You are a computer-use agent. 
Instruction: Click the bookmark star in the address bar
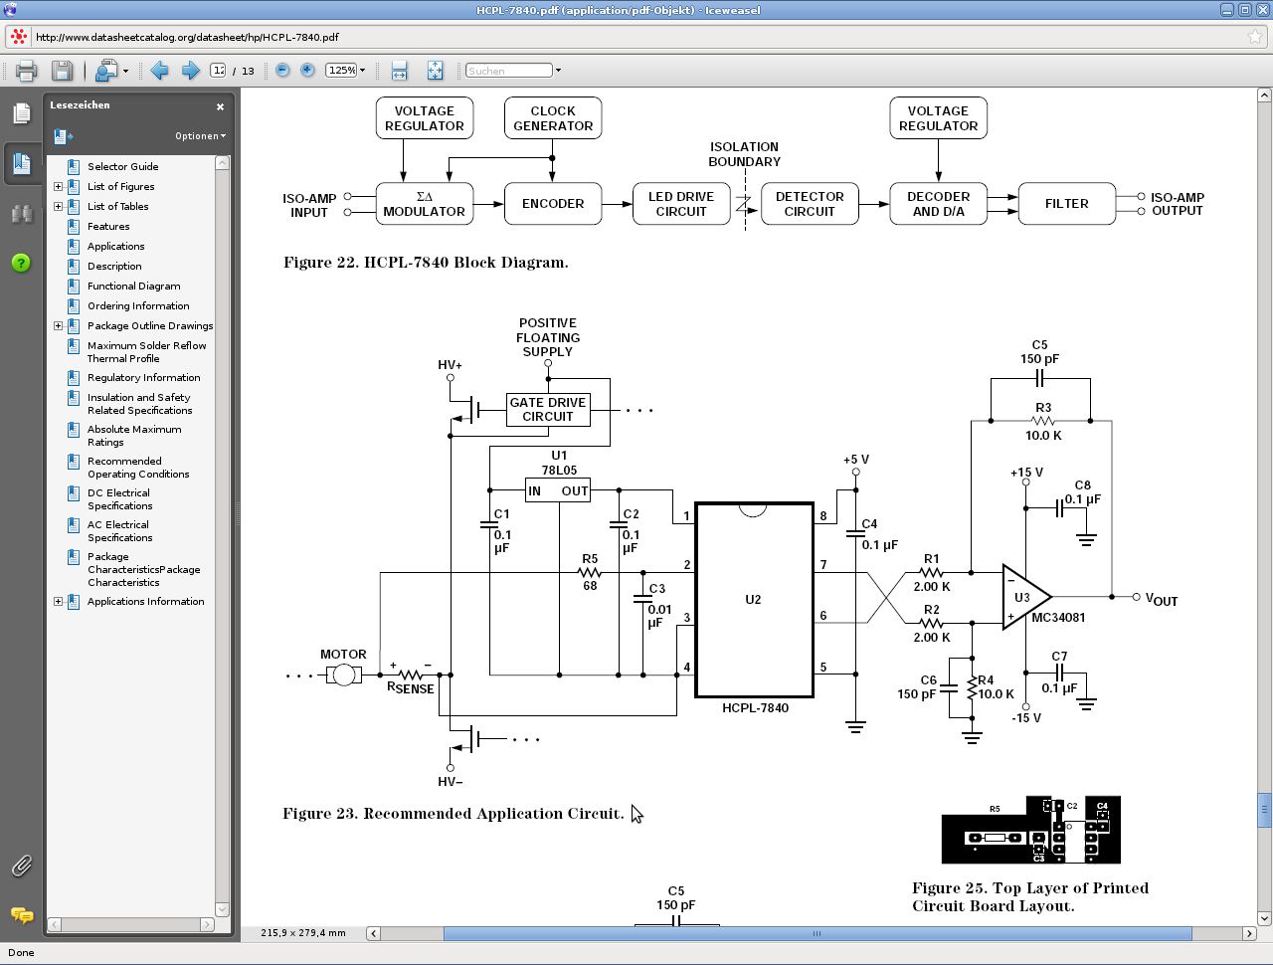point(1255,37)
